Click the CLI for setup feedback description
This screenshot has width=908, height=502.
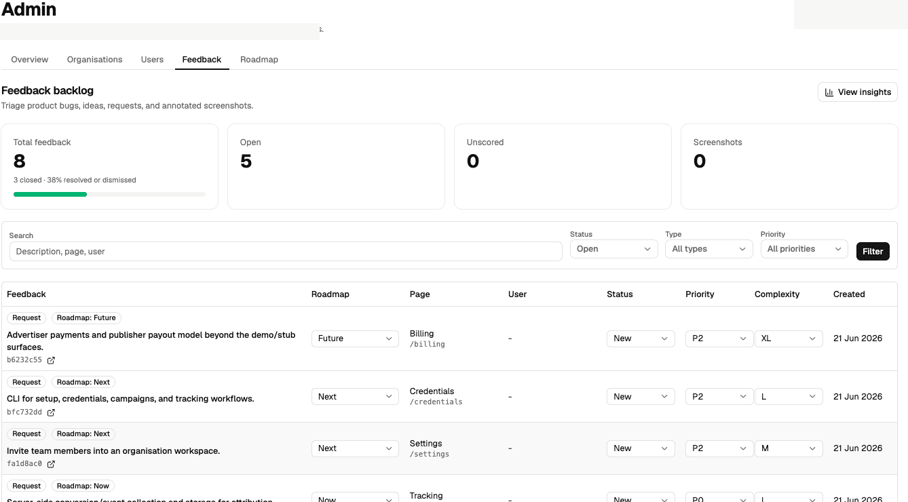[x=130, y=399]
